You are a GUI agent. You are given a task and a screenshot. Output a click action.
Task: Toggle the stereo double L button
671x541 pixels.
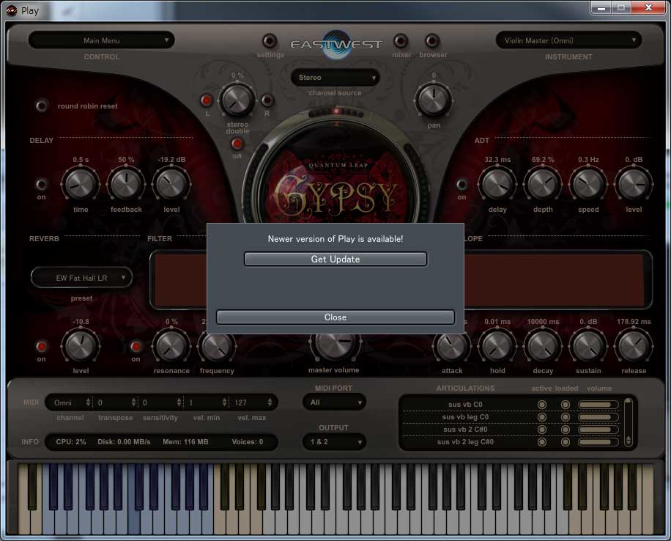pyautogui.click(x=207, y=100)
